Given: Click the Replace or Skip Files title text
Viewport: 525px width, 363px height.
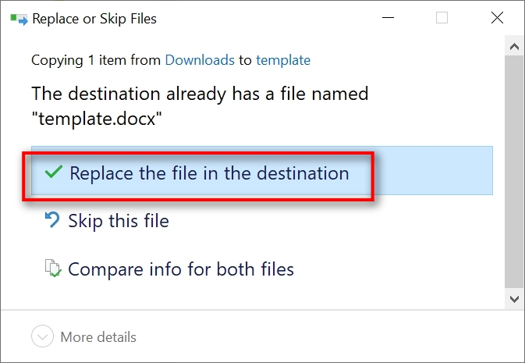Looking at the screenshot, I should click(x=94, y=20).
